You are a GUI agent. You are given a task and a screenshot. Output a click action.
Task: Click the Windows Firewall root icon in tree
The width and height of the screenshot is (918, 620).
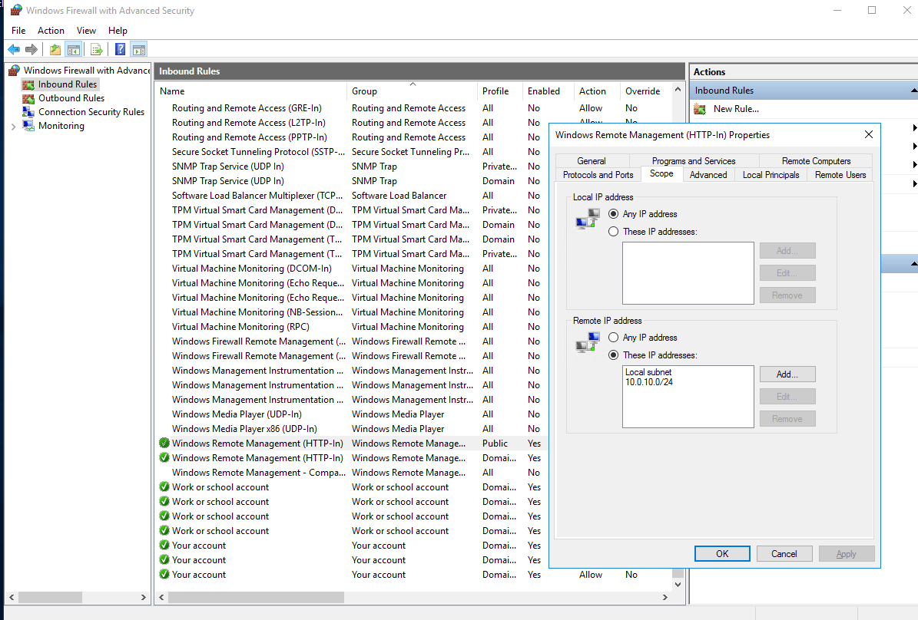[x=12, y=70]
